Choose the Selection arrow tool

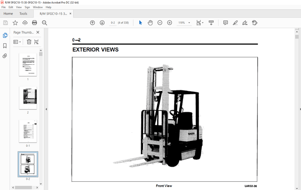[140, 23]
